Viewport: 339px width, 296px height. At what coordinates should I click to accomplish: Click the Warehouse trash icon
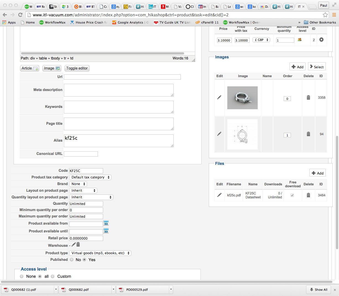point(78,245)
